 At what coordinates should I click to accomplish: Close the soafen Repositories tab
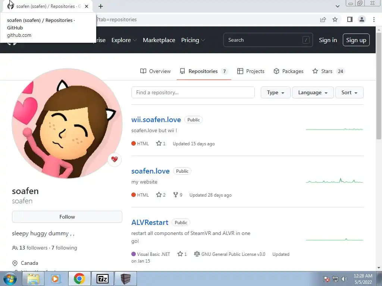(x=87, y=6)
